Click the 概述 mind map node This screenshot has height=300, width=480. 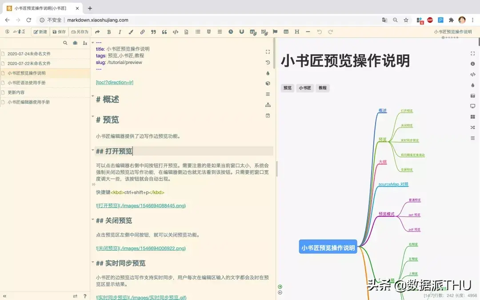click(383, 111)
